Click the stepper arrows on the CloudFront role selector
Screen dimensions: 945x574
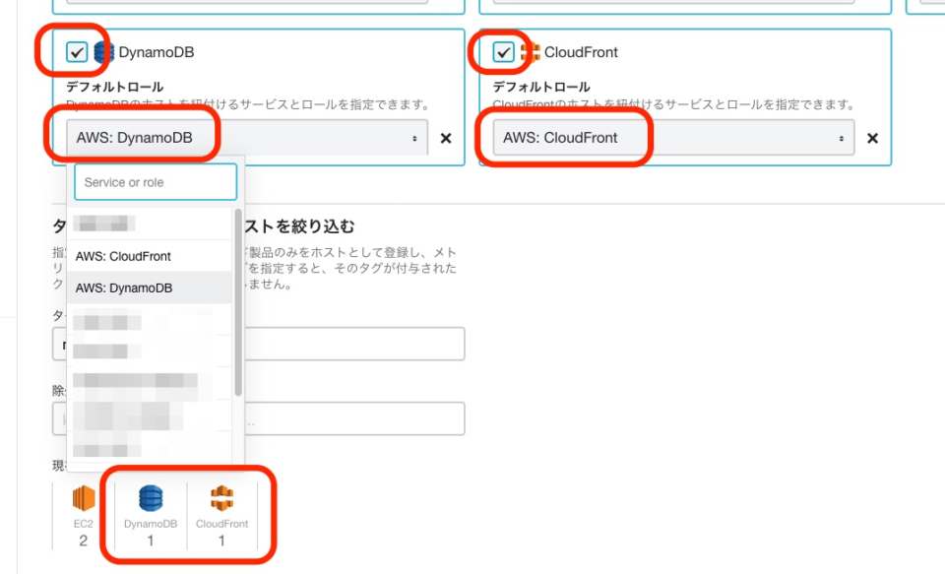[x=842, y=138]
